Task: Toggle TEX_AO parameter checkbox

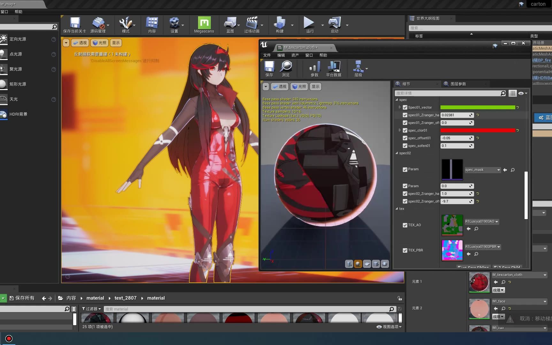Action: [405, 225]
